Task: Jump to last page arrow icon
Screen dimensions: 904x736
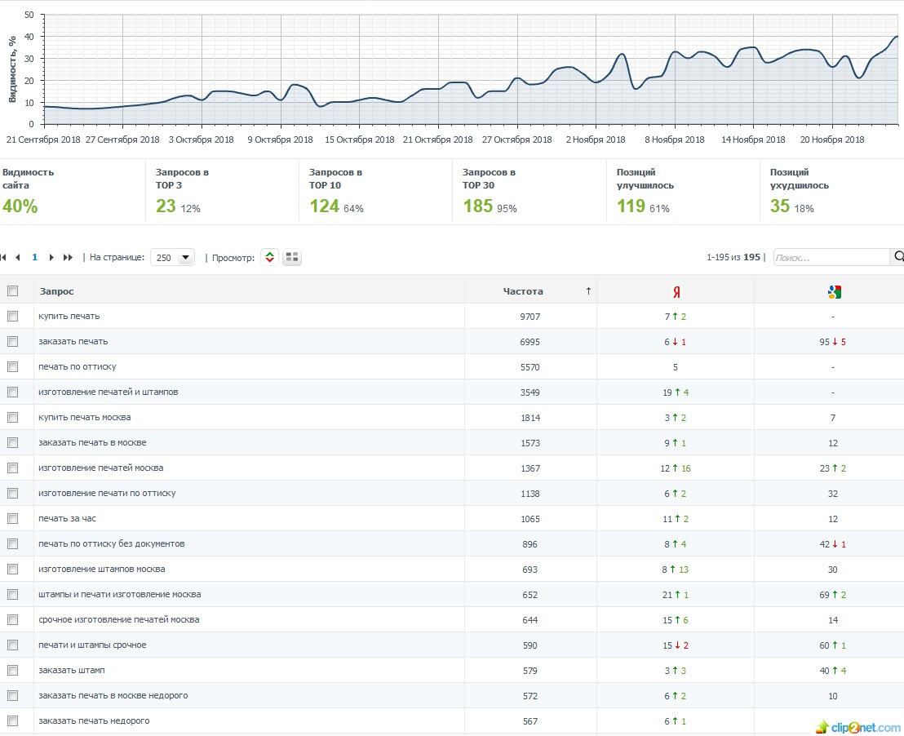Action: tap(68, 257)
